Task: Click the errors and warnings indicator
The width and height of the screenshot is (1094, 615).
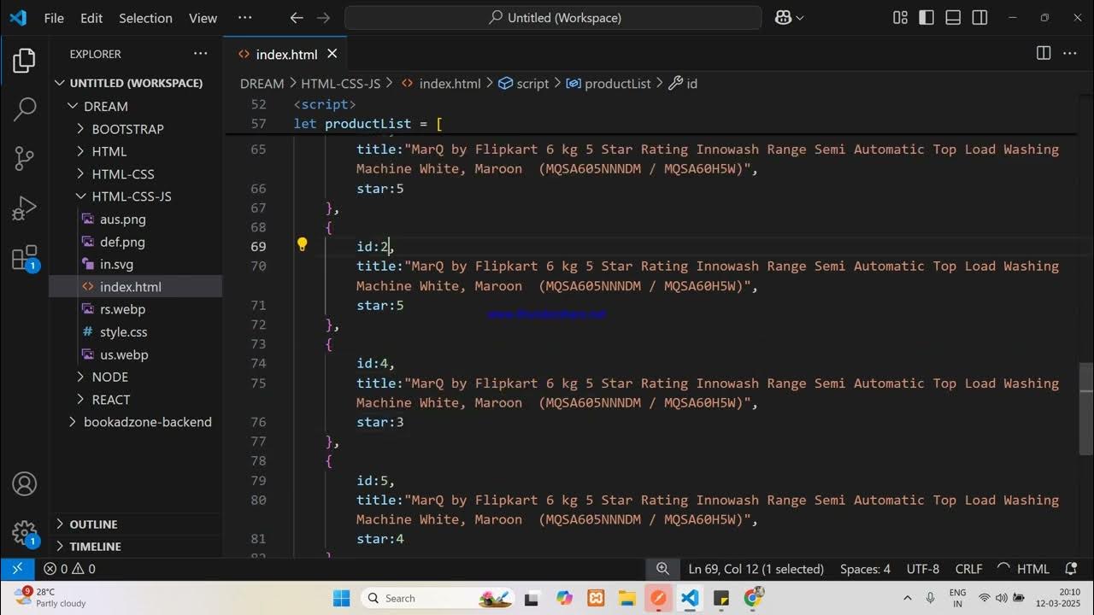Action: coord(70,569)
